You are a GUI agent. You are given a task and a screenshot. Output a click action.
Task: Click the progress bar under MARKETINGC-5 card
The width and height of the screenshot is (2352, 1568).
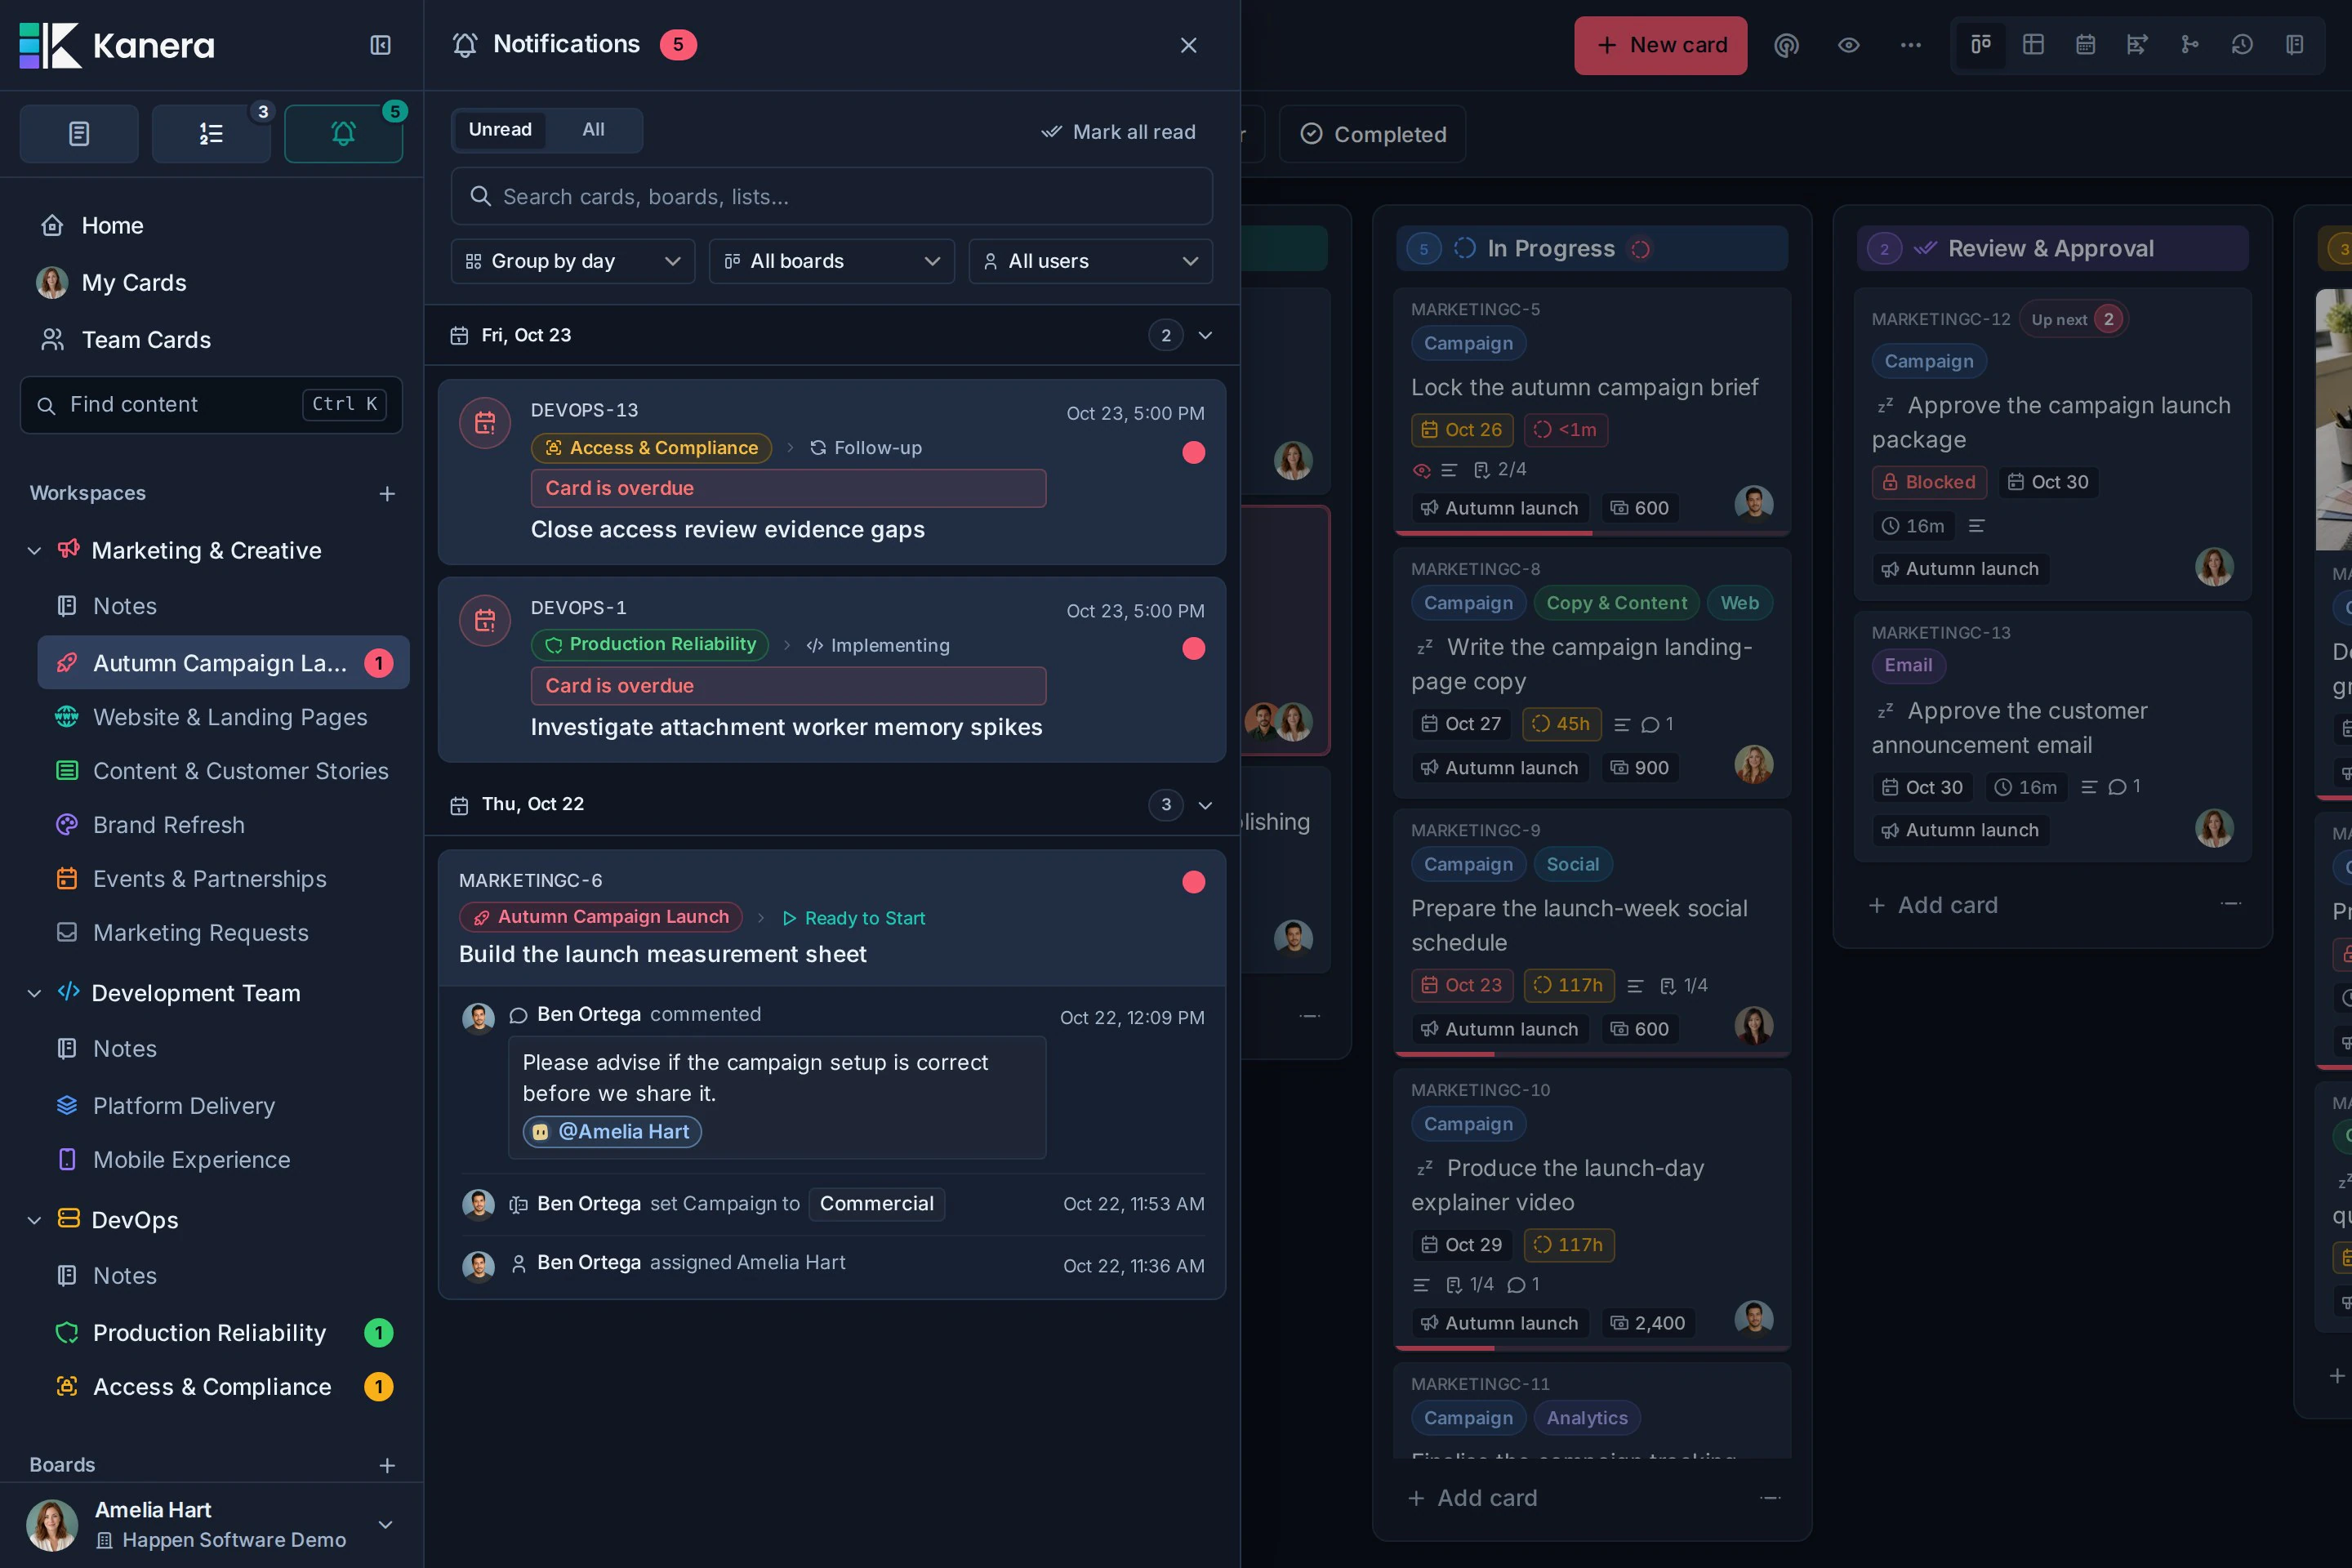coord(1591,534)
